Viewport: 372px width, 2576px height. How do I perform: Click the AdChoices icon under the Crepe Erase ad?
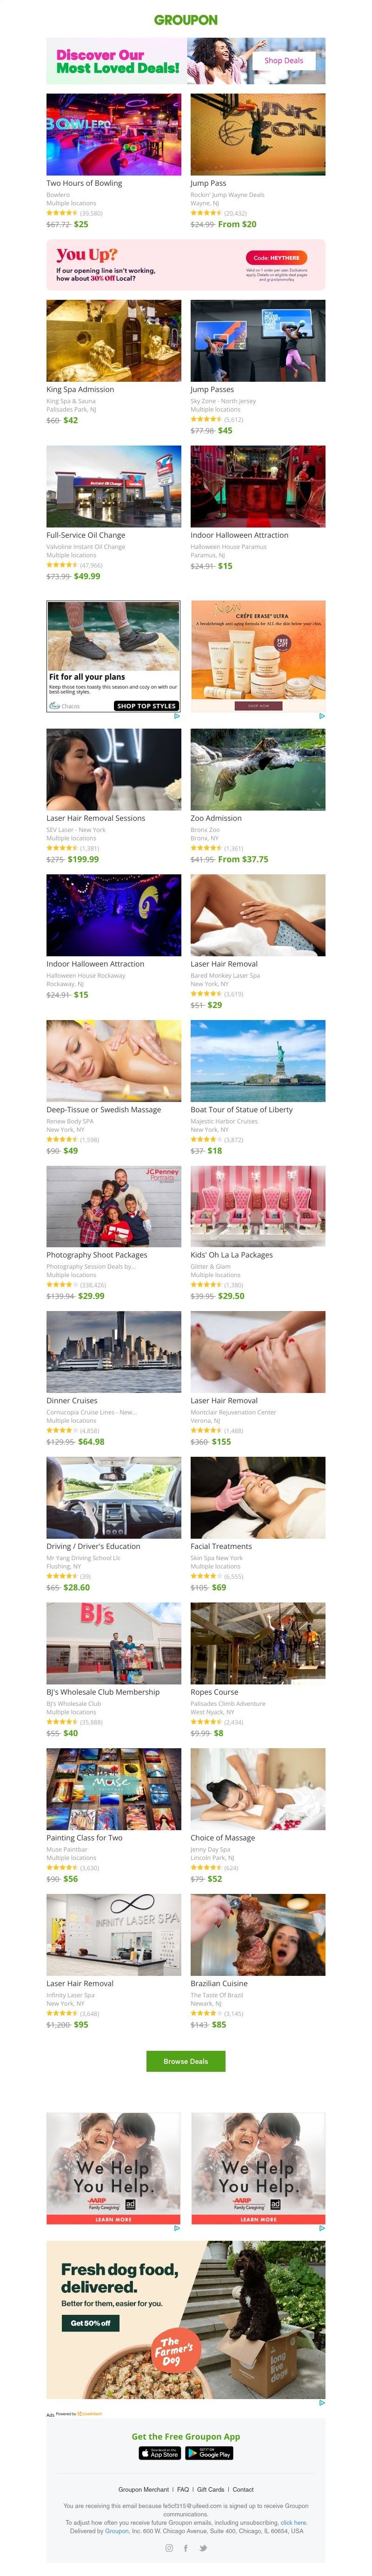(321, 715)
